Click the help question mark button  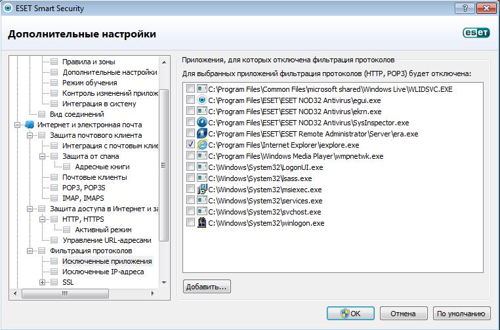coord(465,8)
